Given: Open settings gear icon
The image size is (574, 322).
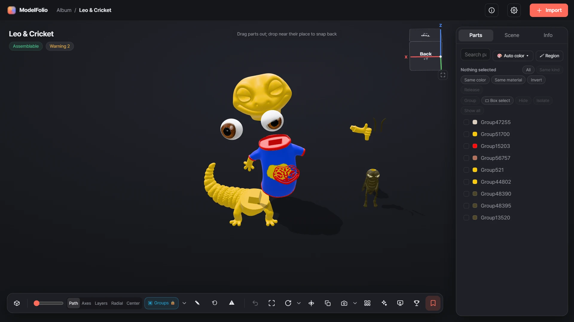Looking at the screenshot, I should pos(514,10).
